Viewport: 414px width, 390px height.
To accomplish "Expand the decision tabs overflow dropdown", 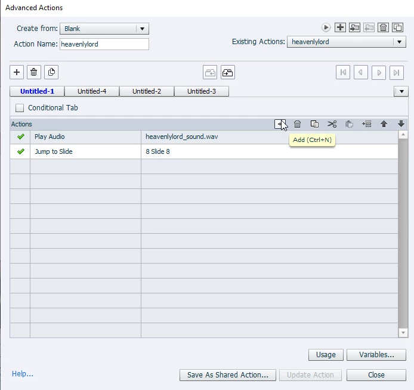I will click(401, 91).
